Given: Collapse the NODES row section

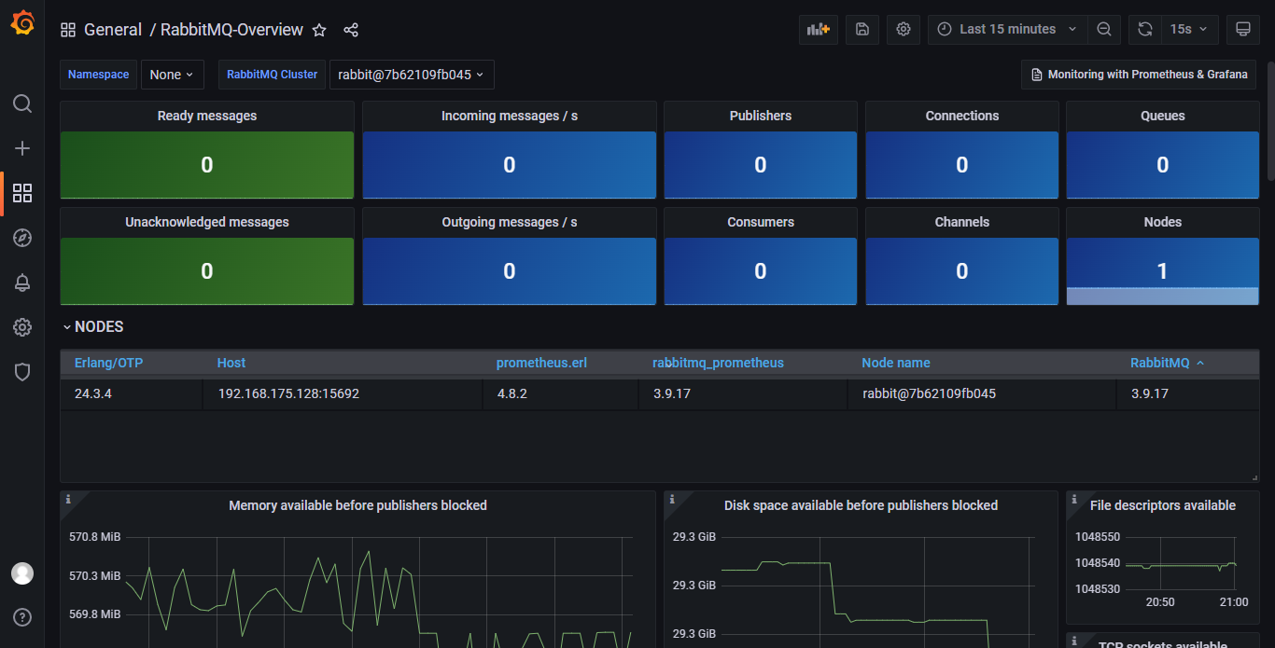Looking at the screenshot, I should (92, 327).
